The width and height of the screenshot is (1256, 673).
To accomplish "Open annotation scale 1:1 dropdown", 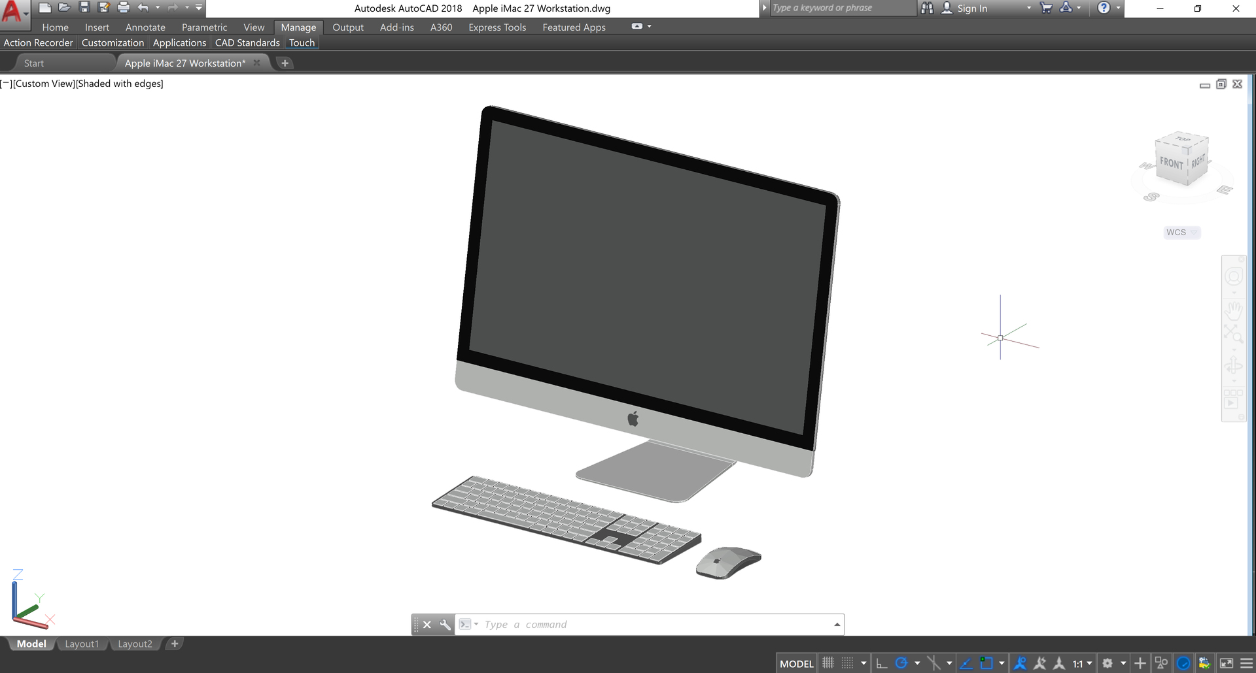I will 1082,663.
